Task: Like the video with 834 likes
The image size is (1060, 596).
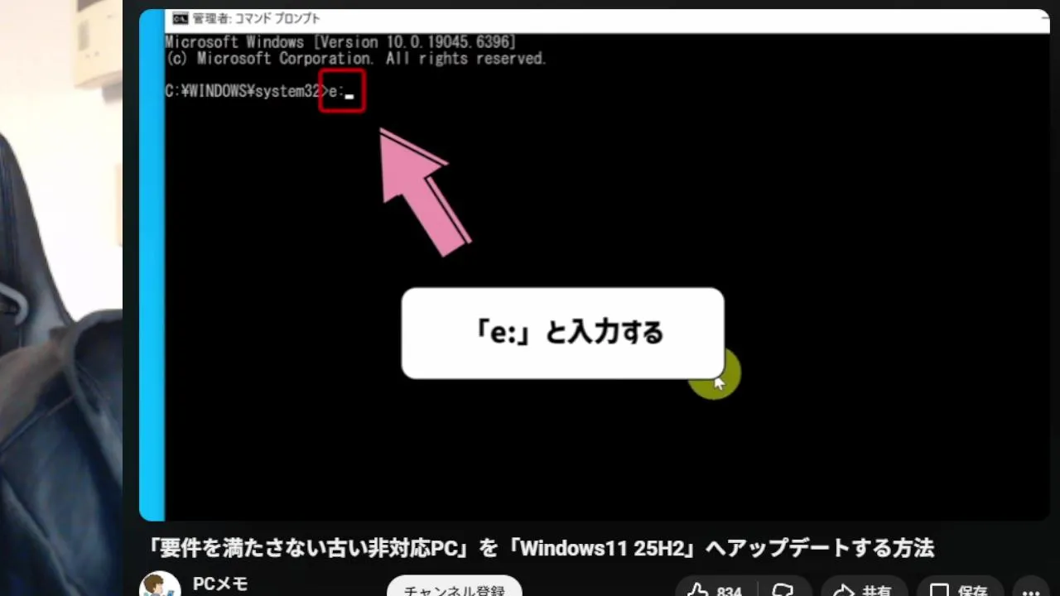Action: 715,589
